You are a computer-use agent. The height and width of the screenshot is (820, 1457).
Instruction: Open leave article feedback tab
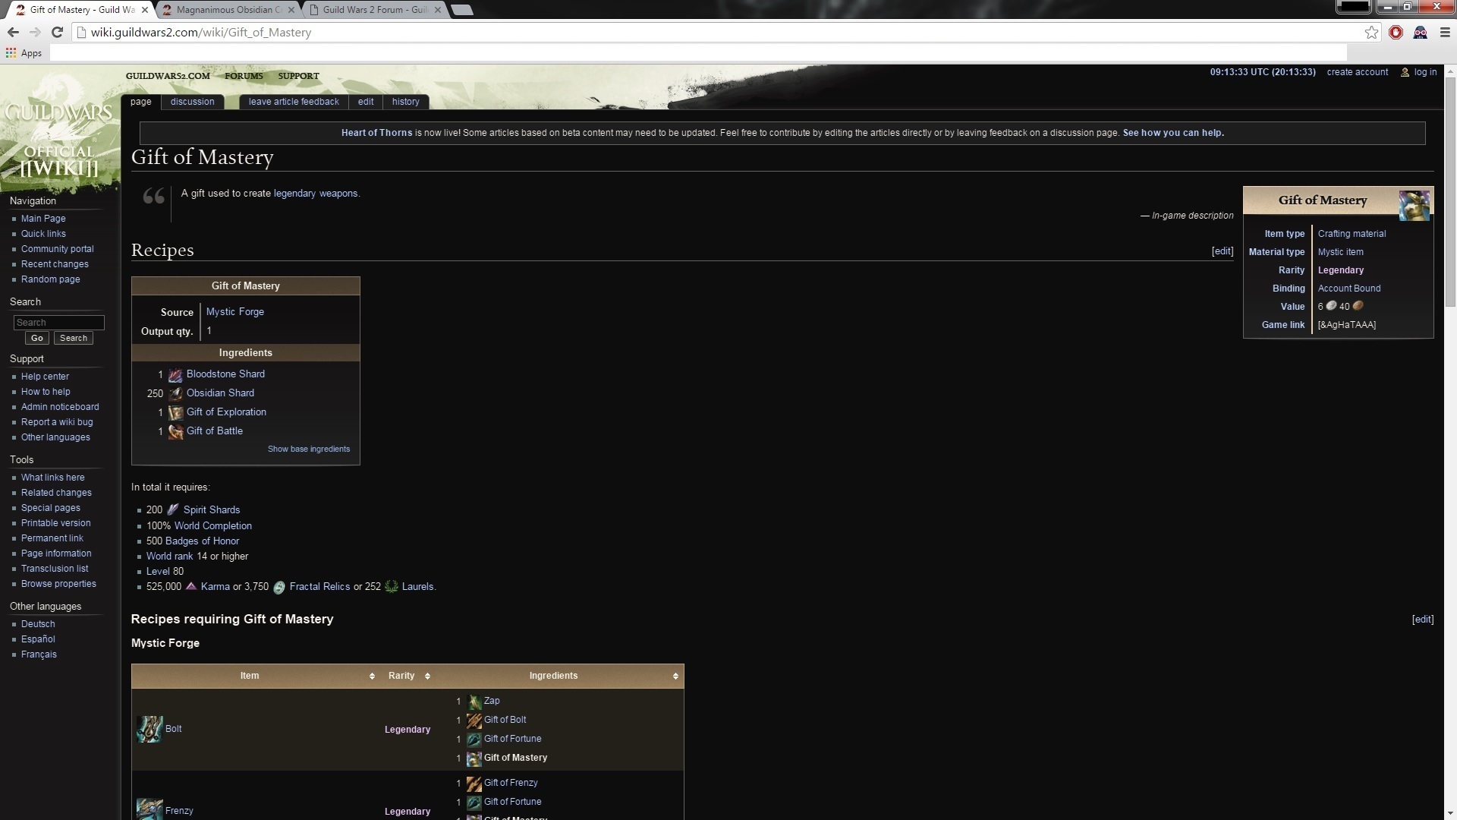coord(294,102)
